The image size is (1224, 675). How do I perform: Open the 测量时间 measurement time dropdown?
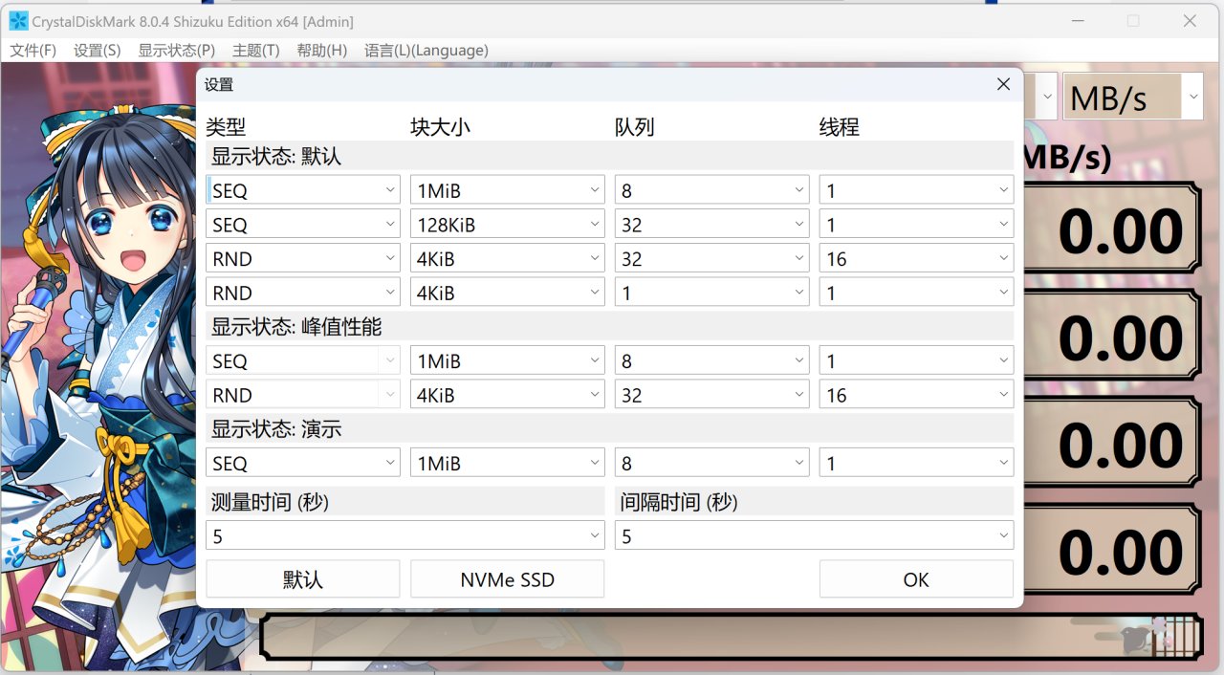click(x=404, y=535)
